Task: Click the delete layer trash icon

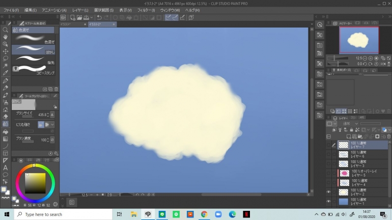Action: tap(389, 136)
